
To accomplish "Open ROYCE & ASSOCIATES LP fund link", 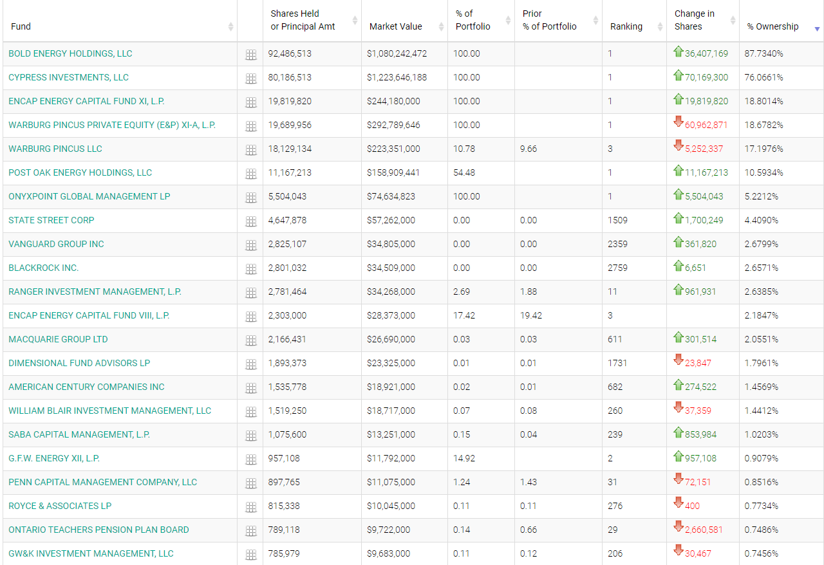I will [x=60, y=506].
